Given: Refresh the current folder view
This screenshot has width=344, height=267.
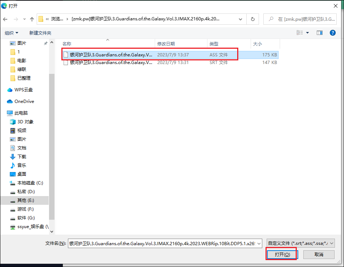Looking at the screenshot, I should [252, 19].
